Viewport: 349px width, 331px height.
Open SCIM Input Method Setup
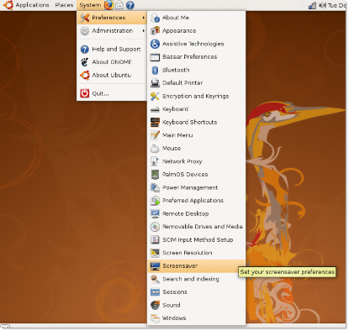(196, 239)
